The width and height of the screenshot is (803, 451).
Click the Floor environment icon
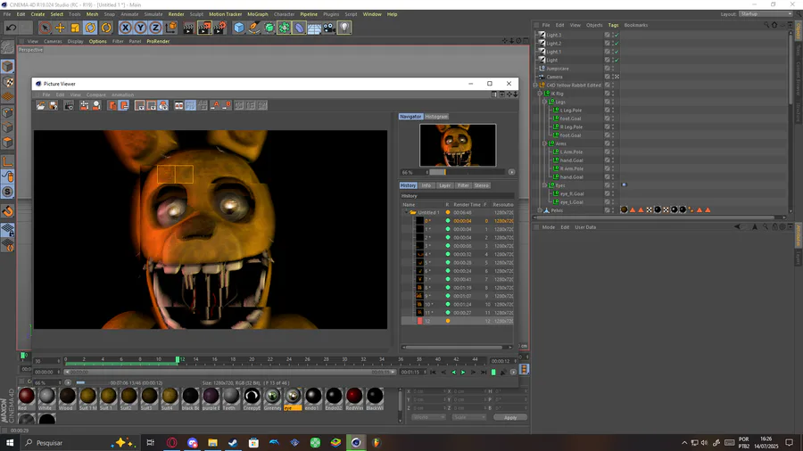click(x=314, y=28)
